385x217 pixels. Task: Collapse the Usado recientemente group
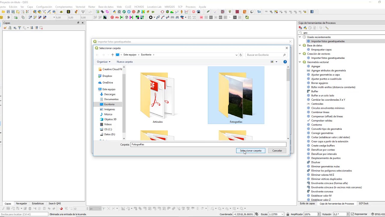pos(300,37)
